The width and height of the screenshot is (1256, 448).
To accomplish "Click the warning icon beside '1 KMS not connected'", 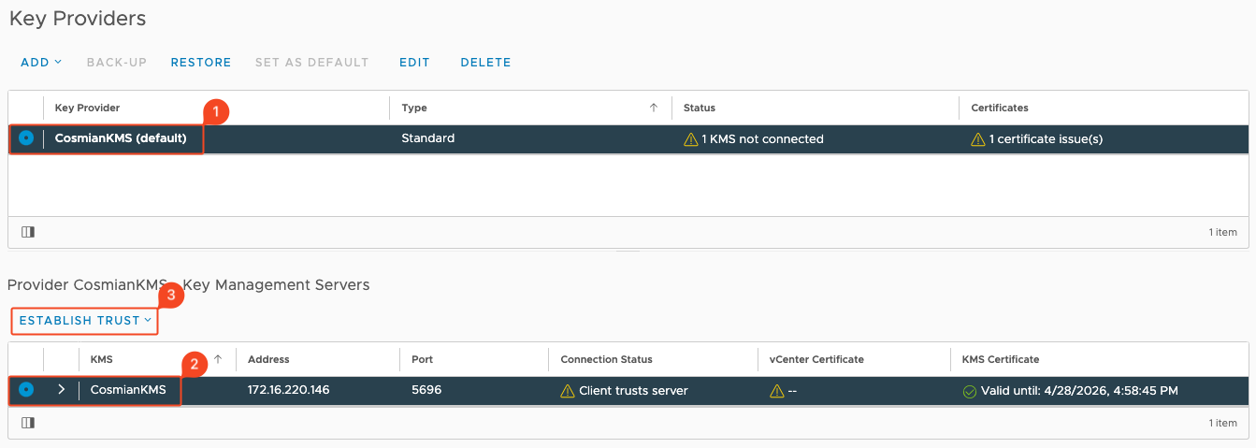I will [691, 139].
